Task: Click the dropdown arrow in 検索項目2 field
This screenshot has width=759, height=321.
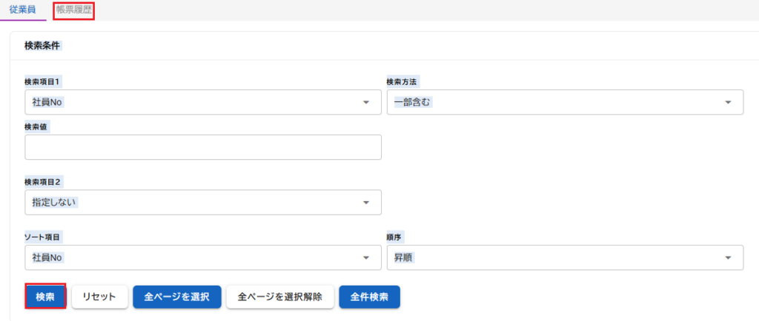Action: point(366,203)
